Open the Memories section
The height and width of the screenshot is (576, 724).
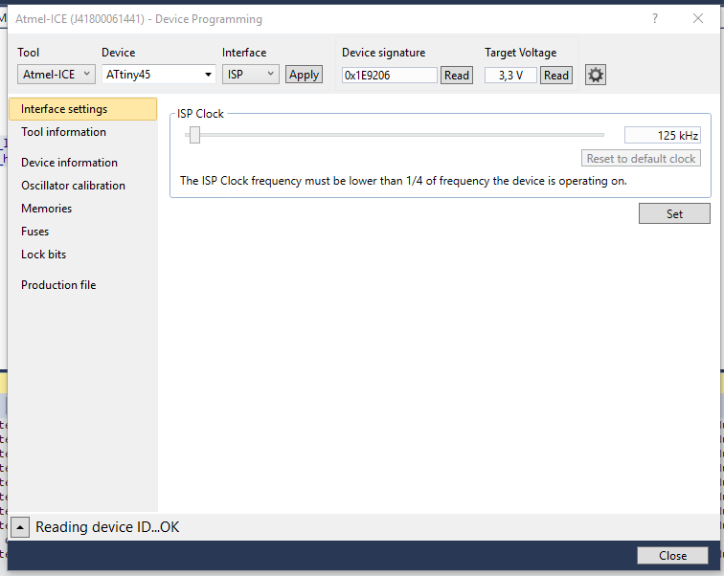pos(47,209)
